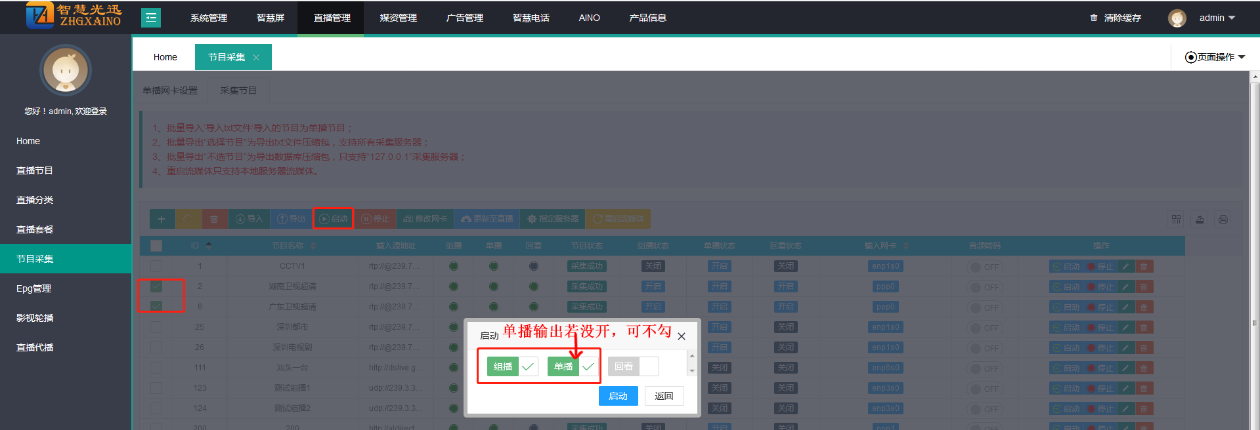Image resolution: width=1260 pixels, height=430 pixels.
Task: Click the blue 启动 button in dialog
Action: point(618,396)
